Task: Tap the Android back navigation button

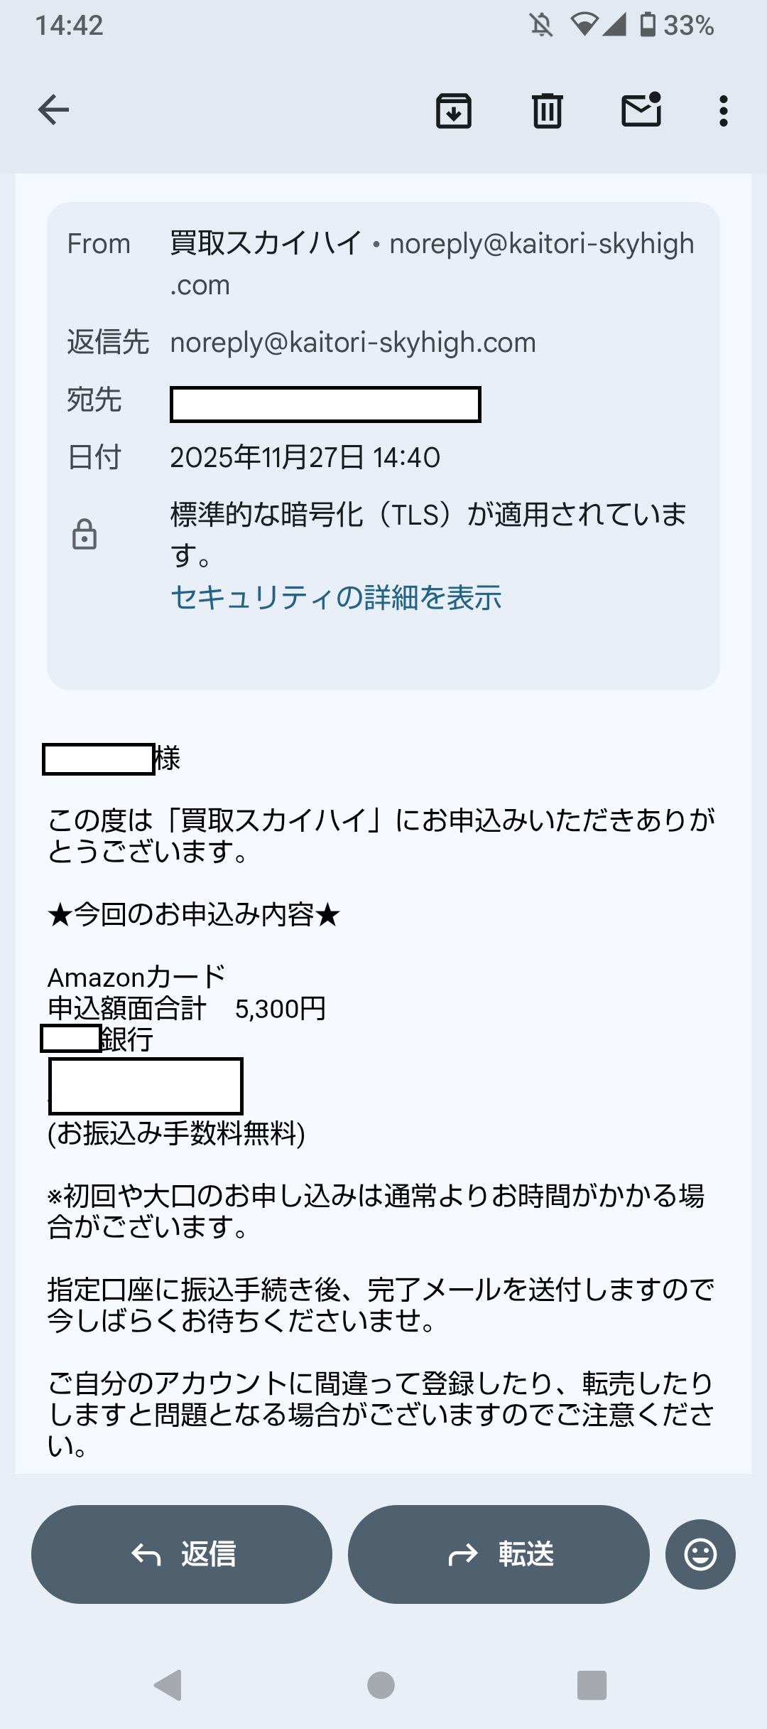Action: [169, 1684]
